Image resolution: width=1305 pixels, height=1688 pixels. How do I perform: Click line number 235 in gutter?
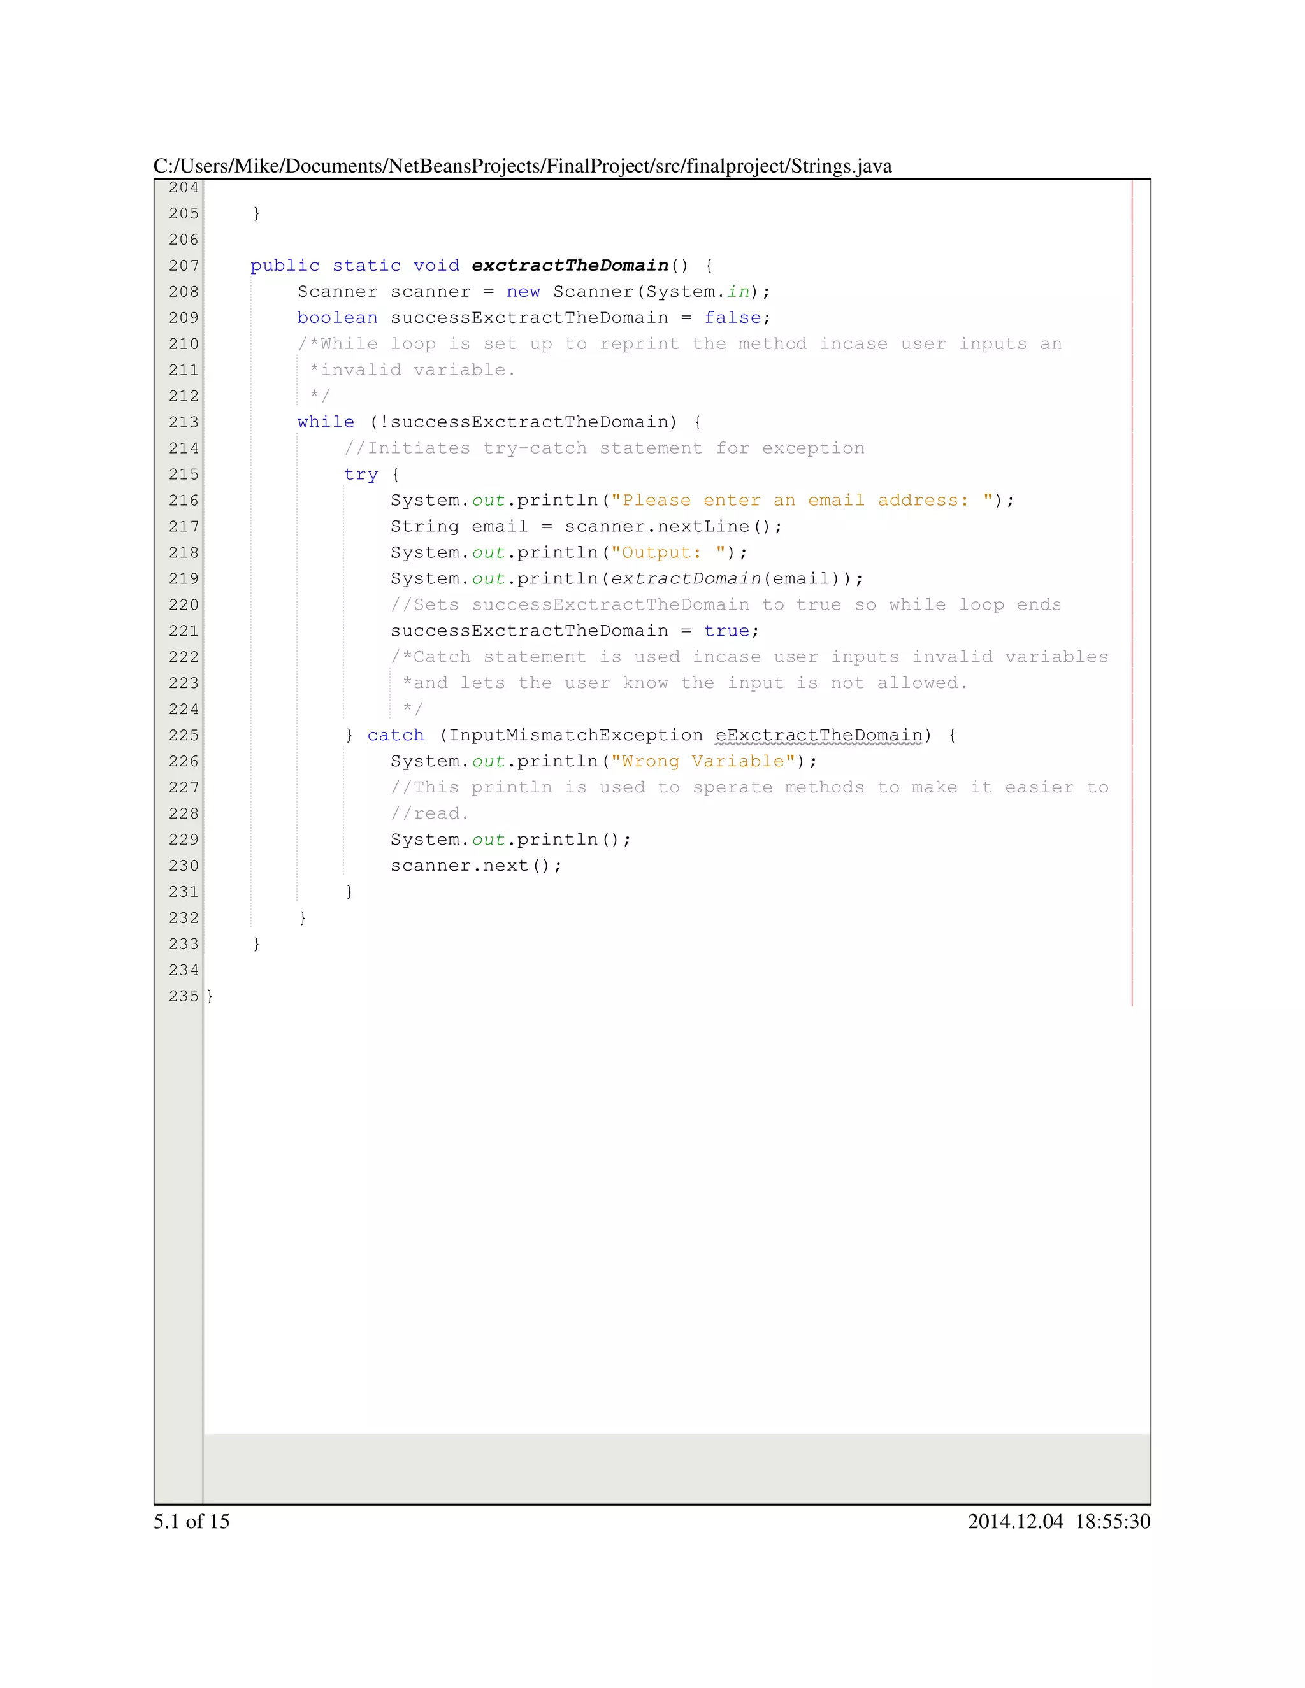pyautogui.click(x=184, y=996)
